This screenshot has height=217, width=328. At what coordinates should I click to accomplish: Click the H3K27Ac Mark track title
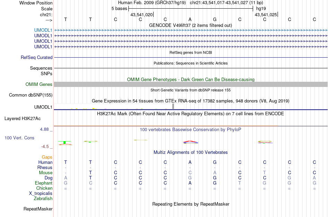pyautogui.click(x=191, y=114)
